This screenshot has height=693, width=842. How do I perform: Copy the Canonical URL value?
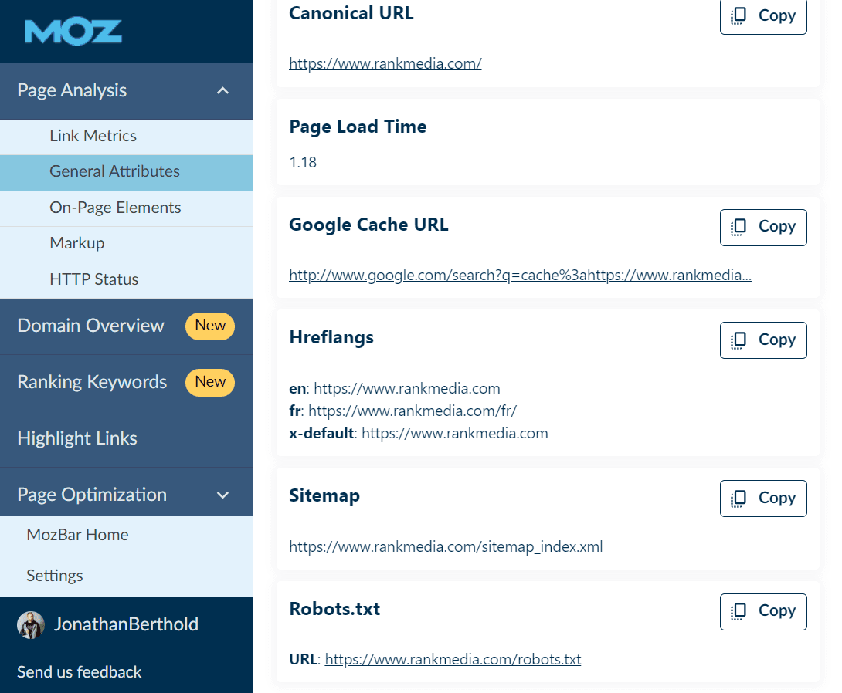click(x=762, y=16)
